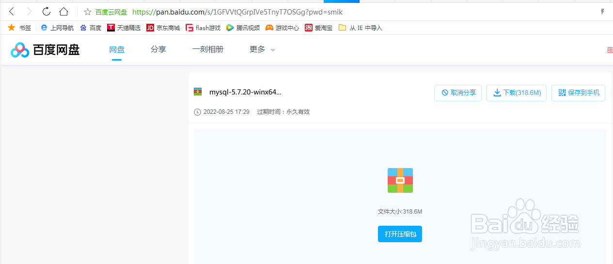Click the green 百度云网盘 site label
The width and height of the screenshot is (613, 264).
[x=112, y=12]
